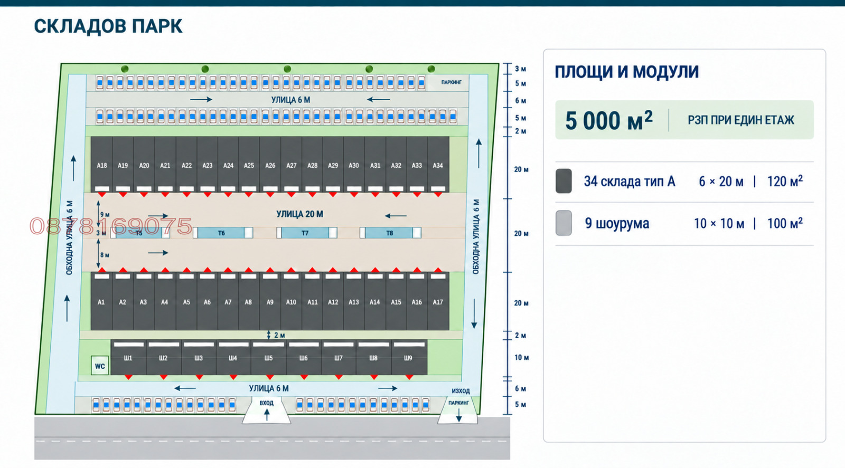Screen dimensions: 845x468
Task: Pick warehouse unit A9 on the plan
Action: coord(270,301)
